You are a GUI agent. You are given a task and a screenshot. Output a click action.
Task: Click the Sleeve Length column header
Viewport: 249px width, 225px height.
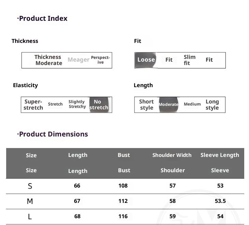[220, 155]
